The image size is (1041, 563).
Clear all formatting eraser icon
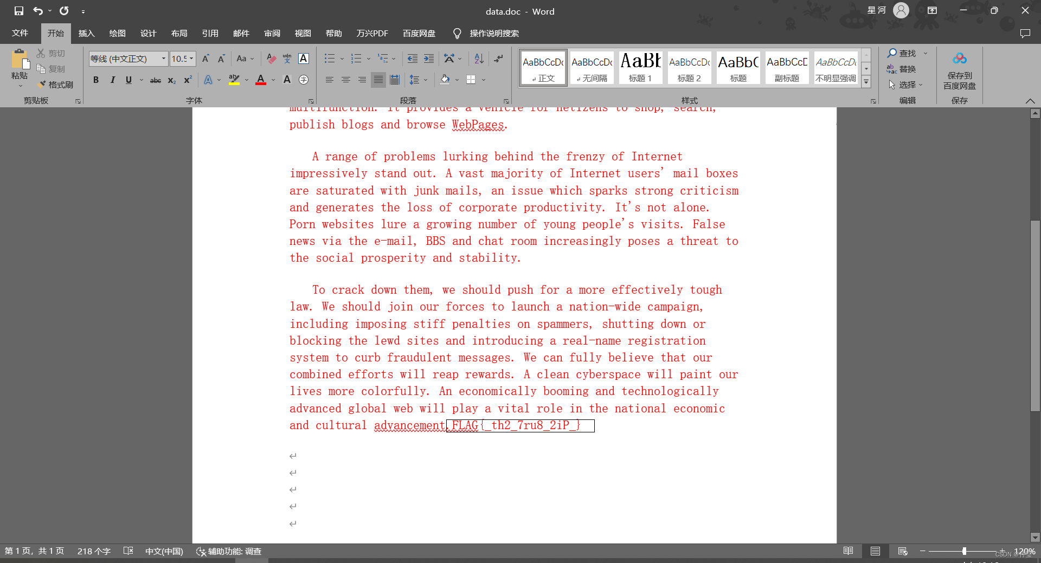271,59
